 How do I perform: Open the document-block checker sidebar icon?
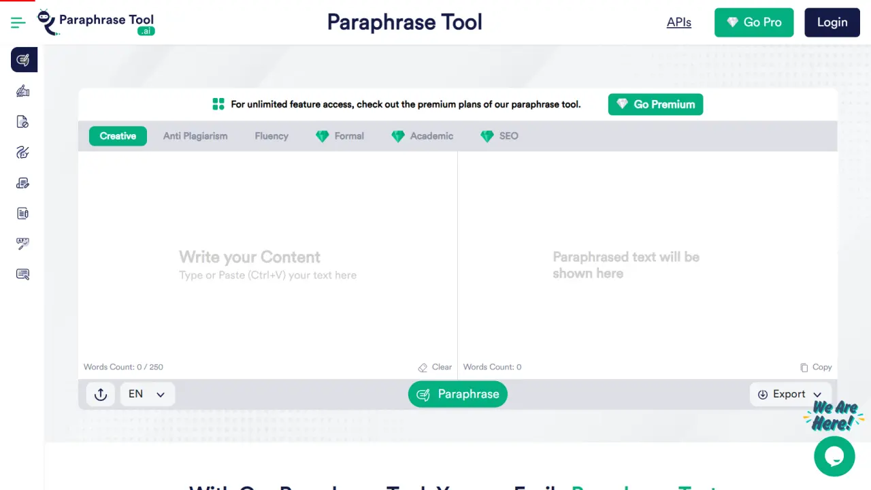point(22,122)
